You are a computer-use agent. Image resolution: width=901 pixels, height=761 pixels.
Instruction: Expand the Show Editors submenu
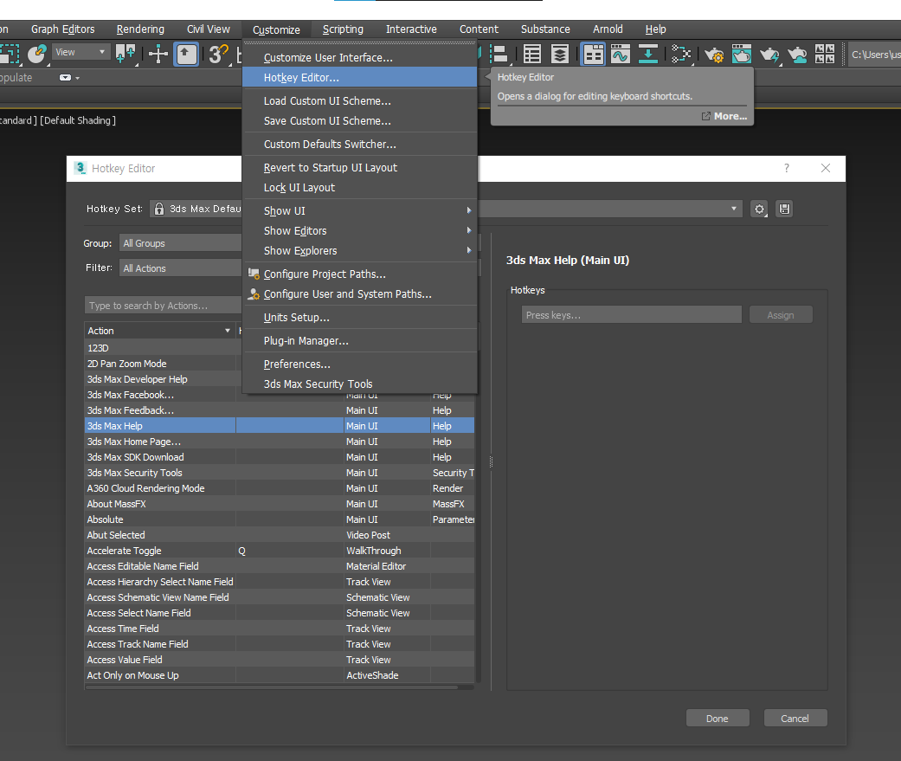[360, 230]
